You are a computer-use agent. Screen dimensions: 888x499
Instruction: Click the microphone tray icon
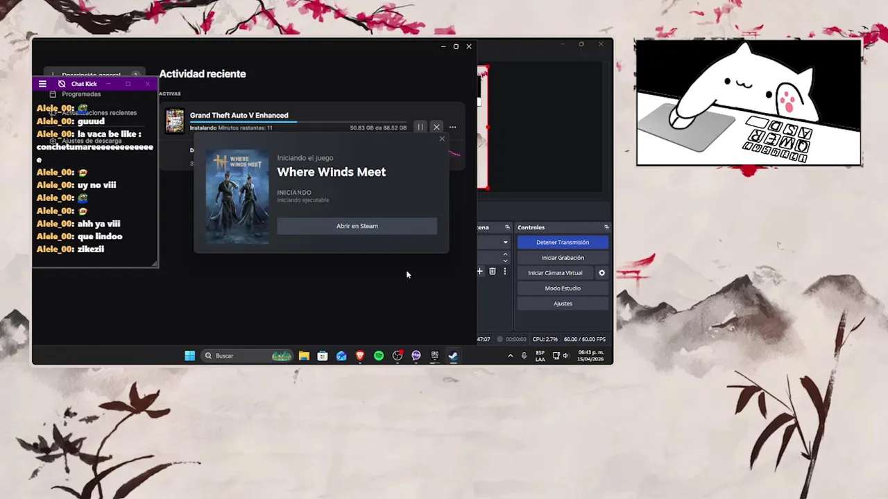click(x=524, y=356)
